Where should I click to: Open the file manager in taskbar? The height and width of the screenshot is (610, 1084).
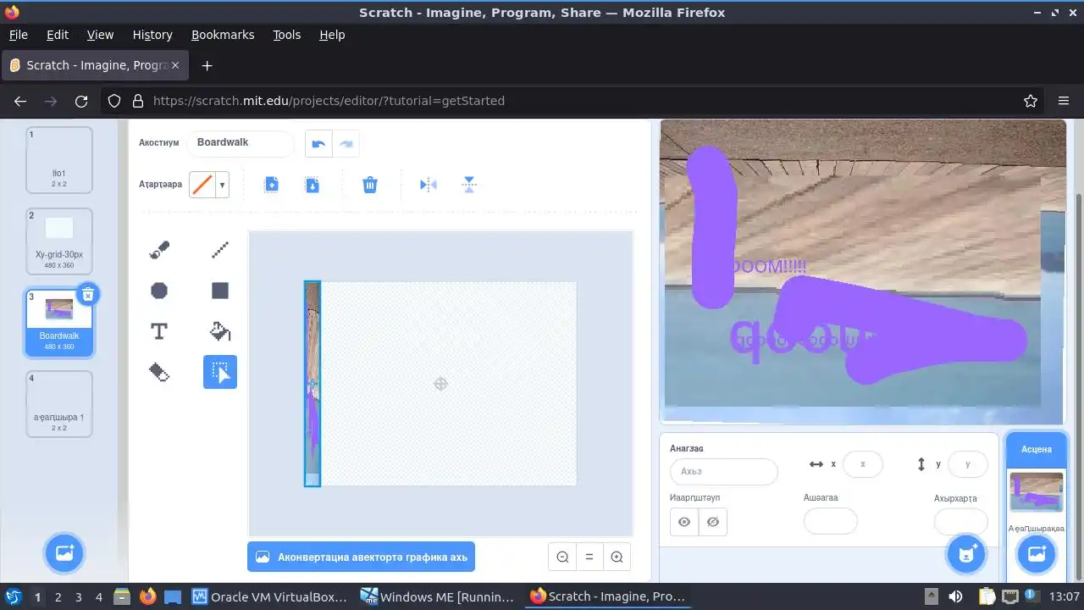click(x=121, y=596)
